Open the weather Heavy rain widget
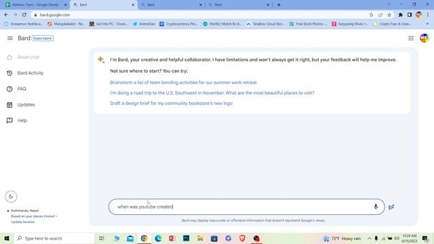 click(x=342, y=239)
